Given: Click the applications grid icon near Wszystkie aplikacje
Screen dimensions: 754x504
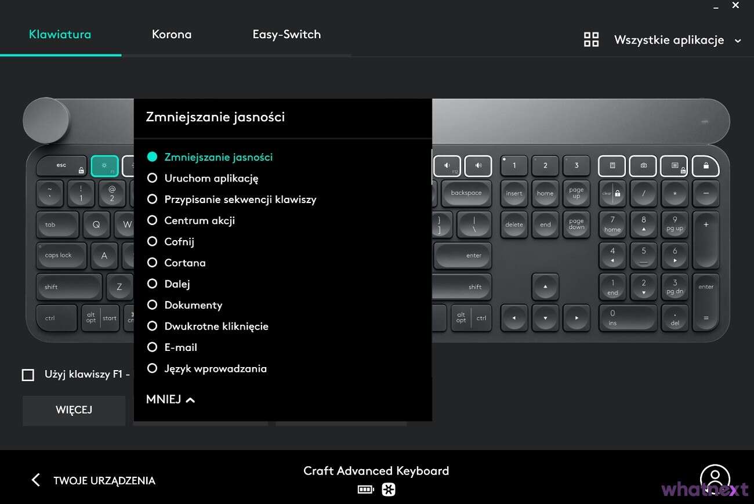Looking at the screenshot, I should 592,39.
